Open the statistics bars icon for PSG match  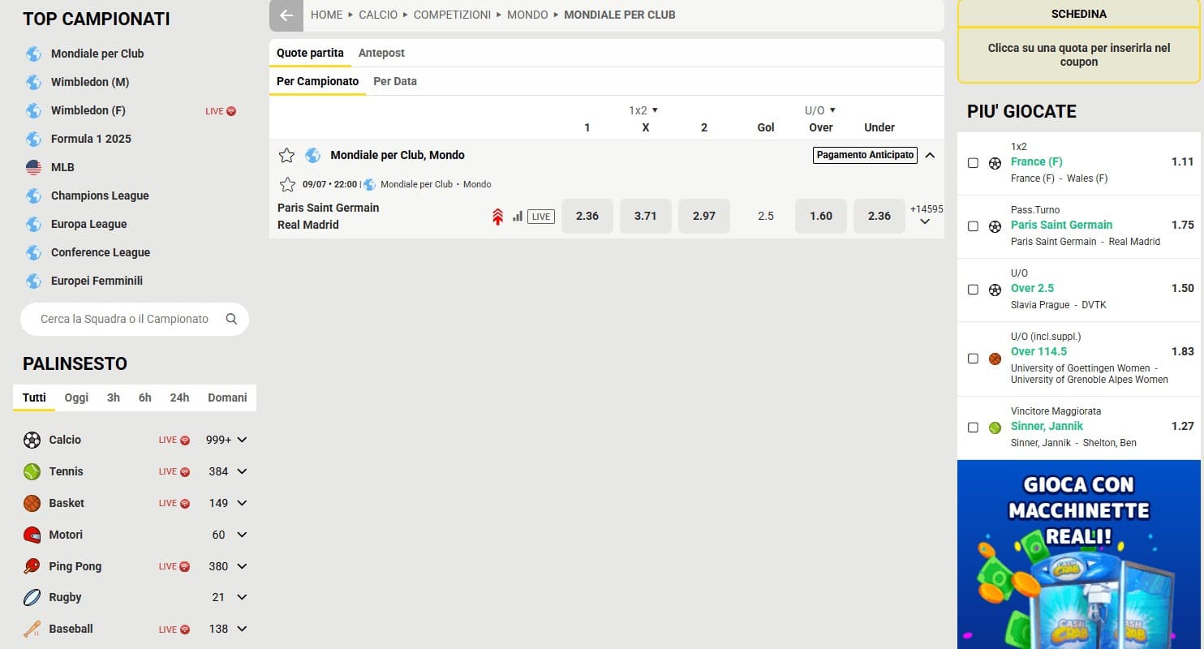pos(518,217)
